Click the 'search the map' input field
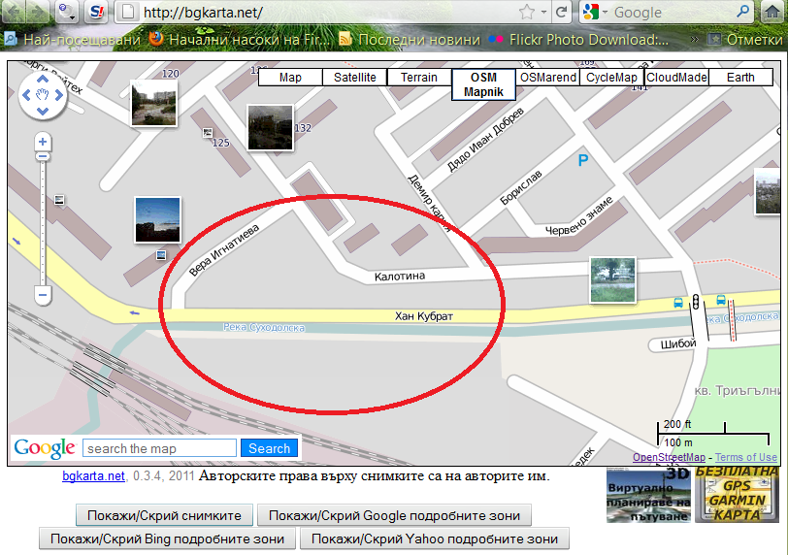Image resolution: width=788 pixels, height=555 pixels. [159, 448]
